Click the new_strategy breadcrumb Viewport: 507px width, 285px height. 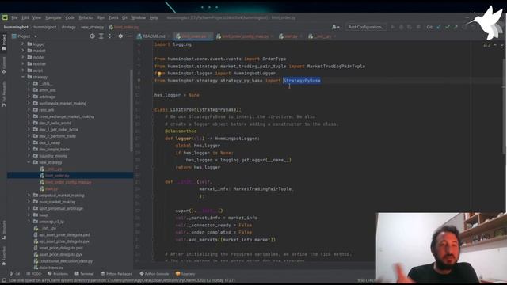(x=92, y=27)
